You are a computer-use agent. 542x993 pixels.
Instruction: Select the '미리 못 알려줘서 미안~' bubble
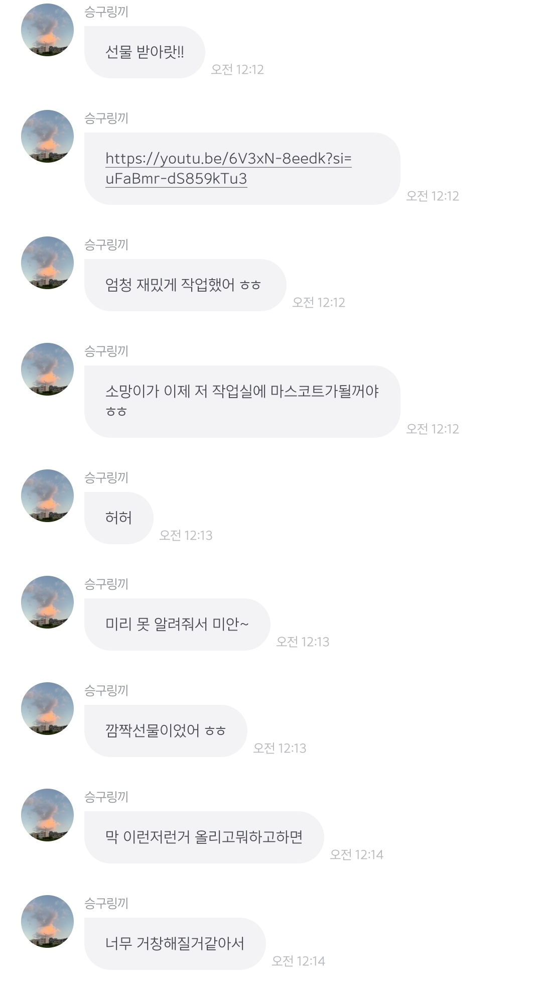click(177, 625)
